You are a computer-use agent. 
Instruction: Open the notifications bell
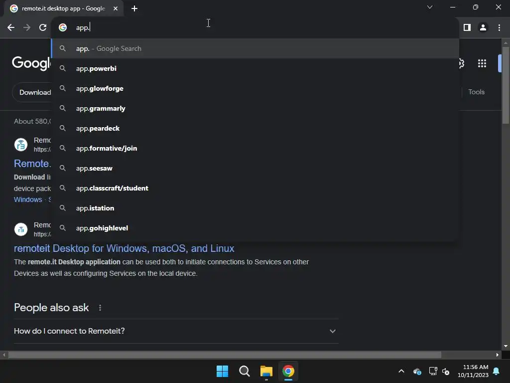496,371
